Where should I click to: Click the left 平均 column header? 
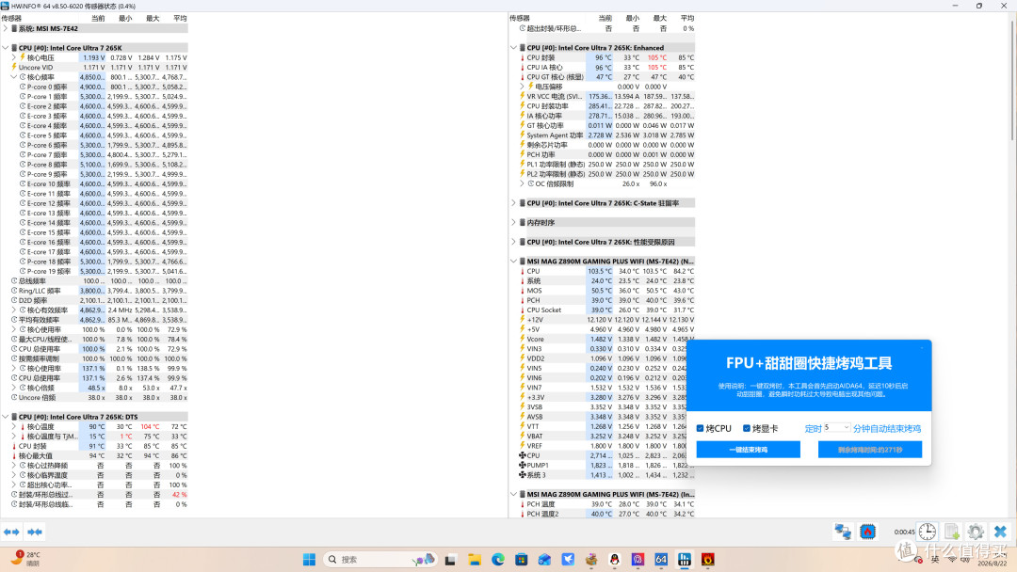(x=180, y=18)
